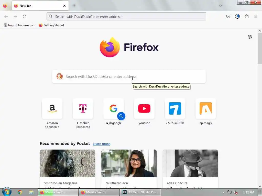This screenshot has height=196, width=262.
Task: Open the Extensions puzzle icon
Action: (247, 16)
